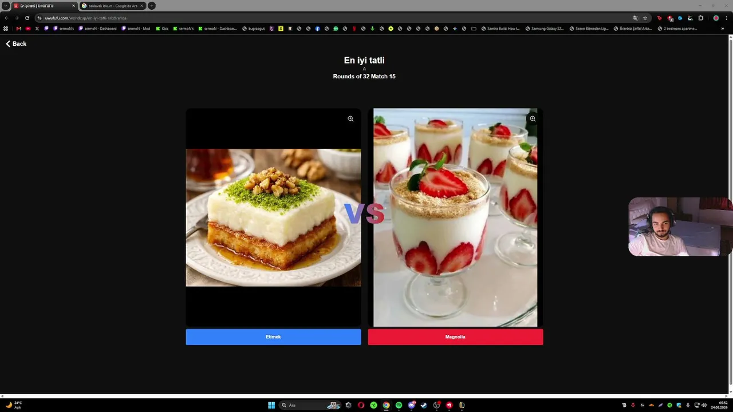Open the 'Sezon Bitmeden Lig...' bookmark

(x=588, y=29)
